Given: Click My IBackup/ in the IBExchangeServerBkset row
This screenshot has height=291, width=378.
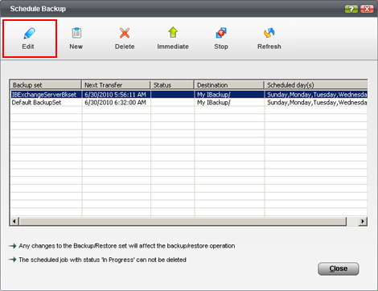Looking at the screenshot, I should [229, 95].
